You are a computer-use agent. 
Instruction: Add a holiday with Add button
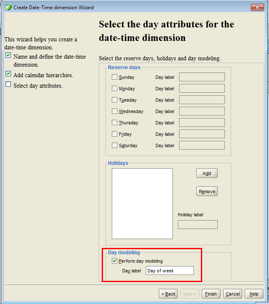[x=207, y=173]
